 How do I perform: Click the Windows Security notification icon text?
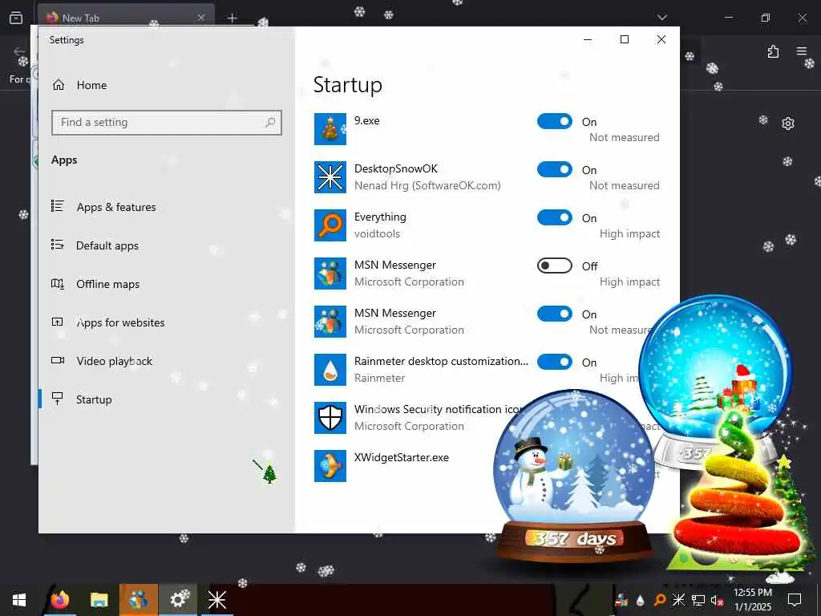pyautogui.click(x=438, y=409)
